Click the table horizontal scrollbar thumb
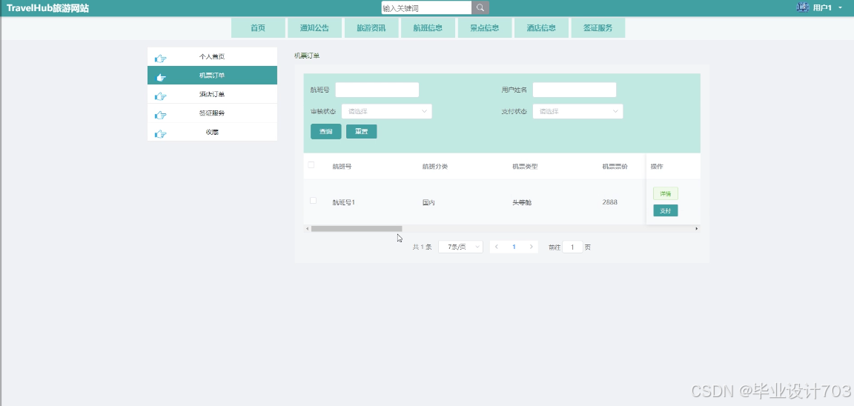Viewport: 854px width, 406px height. tap(356, 229)
